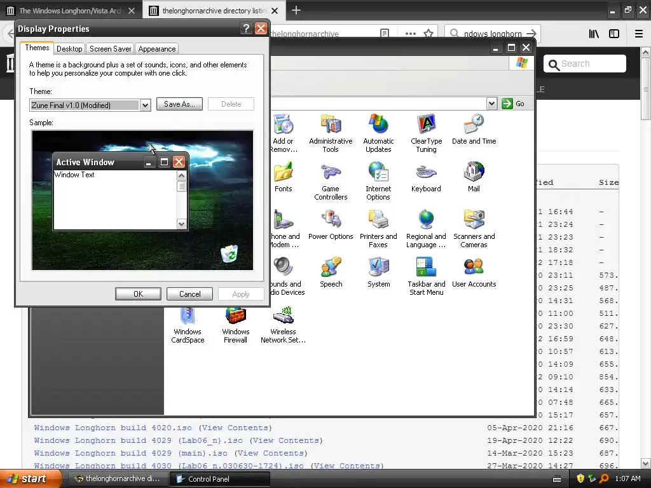Click the Firefox search box

pos(493,34)
